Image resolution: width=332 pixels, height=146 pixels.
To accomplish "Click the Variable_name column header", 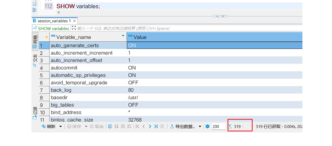I will click(x=88, y=37).
